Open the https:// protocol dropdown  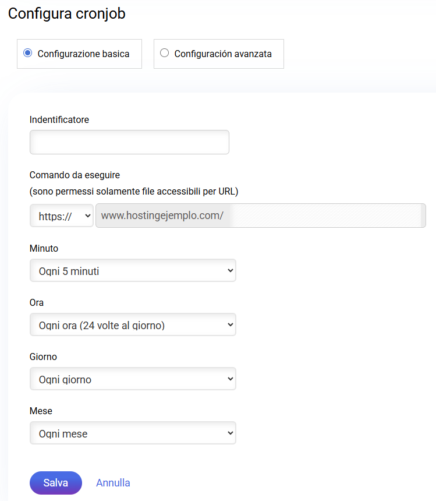tap(61, 216)
